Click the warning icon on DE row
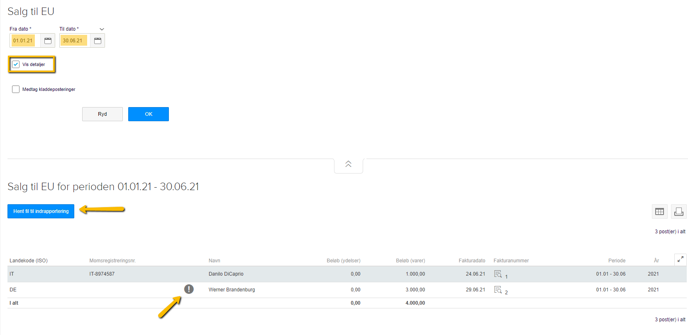Viewport: 688px width, 335px height. click(x=189, y=289)
